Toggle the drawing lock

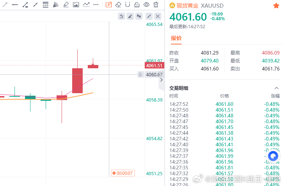[x=137, y=4]
